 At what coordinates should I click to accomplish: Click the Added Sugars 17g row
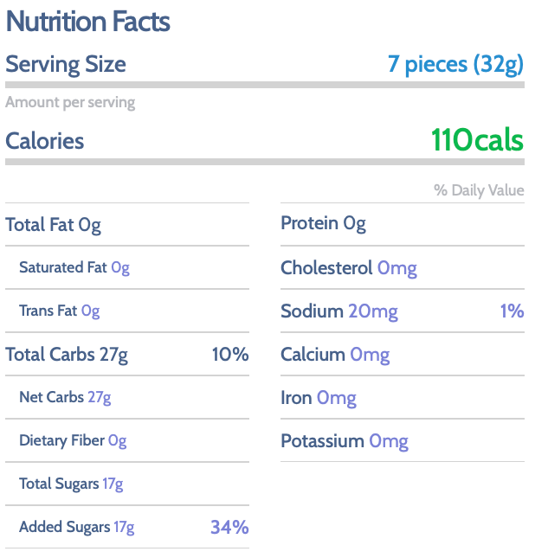click(127, 527)
